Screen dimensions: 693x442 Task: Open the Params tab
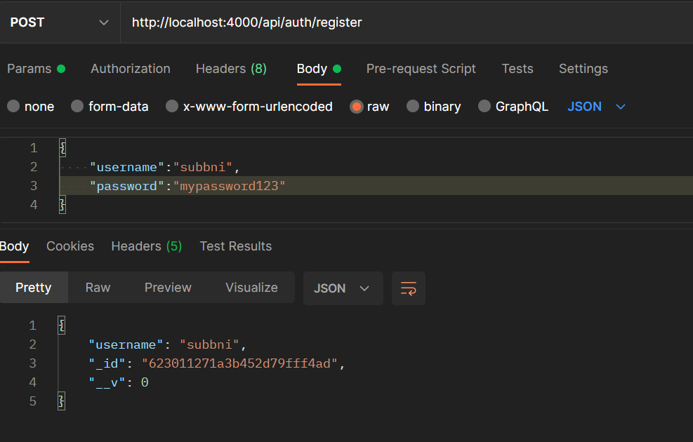pos(37,69)
